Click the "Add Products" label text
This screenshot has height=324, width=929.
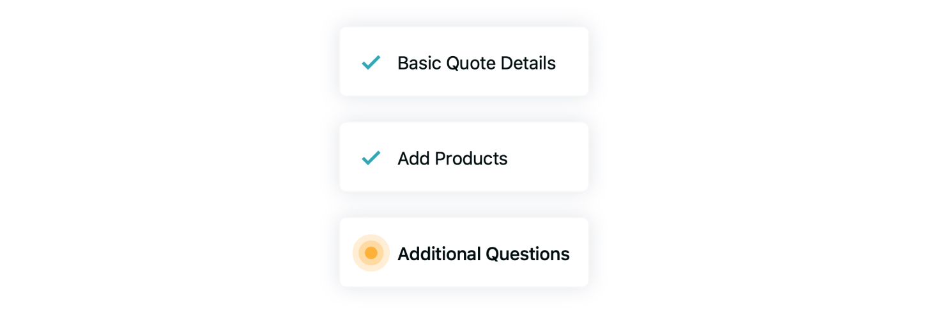pos(452,158)
